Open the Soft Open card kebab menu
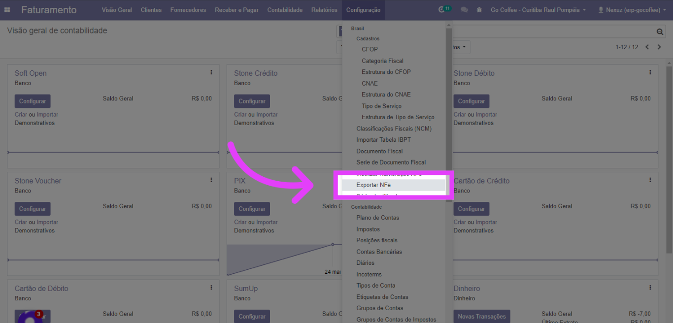The height and width of the screenshot is (323, 673). (x=211, y=72)
